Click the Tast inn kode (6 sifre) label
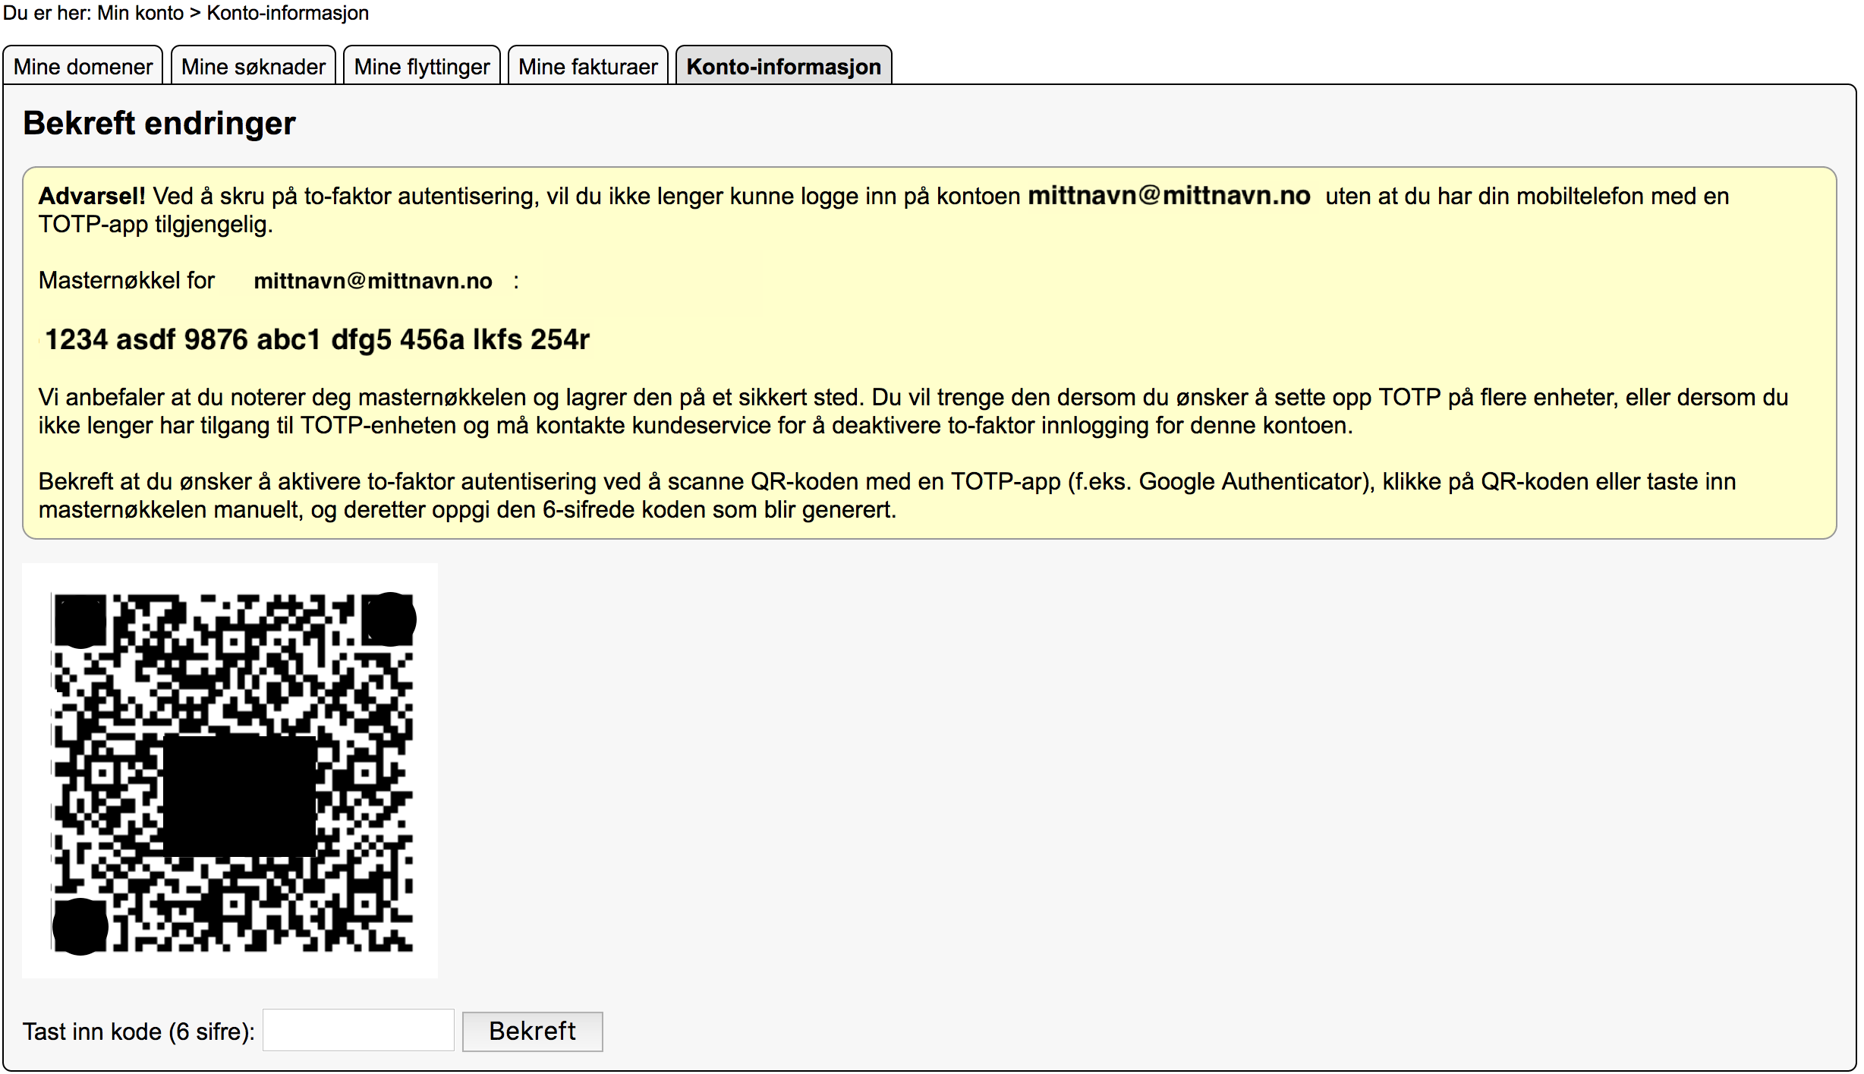This screenshot has width=1864, height=1074. click(139, 1031)
